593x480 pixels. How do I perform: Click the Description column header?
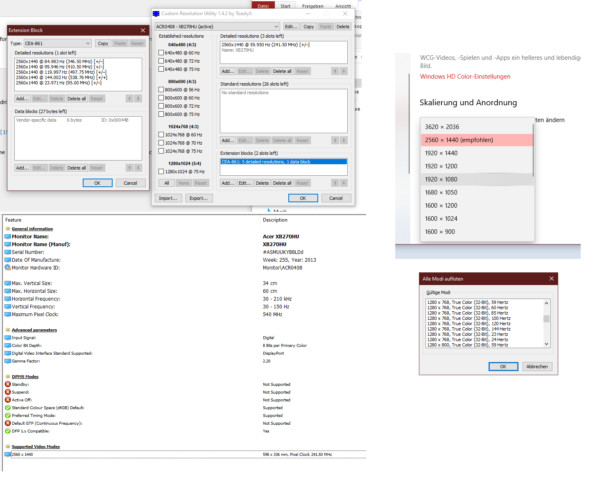(x=313, y=220)
